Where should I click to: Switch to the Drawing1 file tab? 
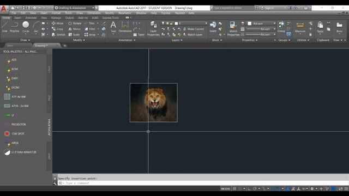(x=41, y=46)
